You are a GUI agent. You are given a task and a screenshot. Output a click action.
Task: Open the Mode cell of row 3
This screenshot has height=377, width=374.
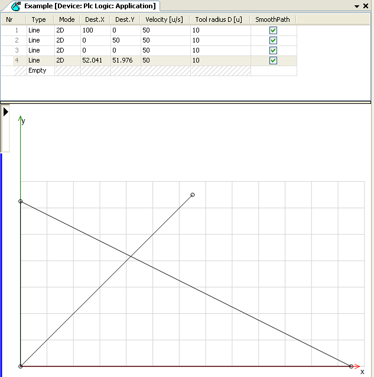67,50
